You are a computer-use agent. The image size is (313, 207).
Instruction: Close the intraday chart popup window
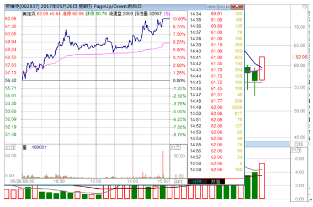point(237,7)
